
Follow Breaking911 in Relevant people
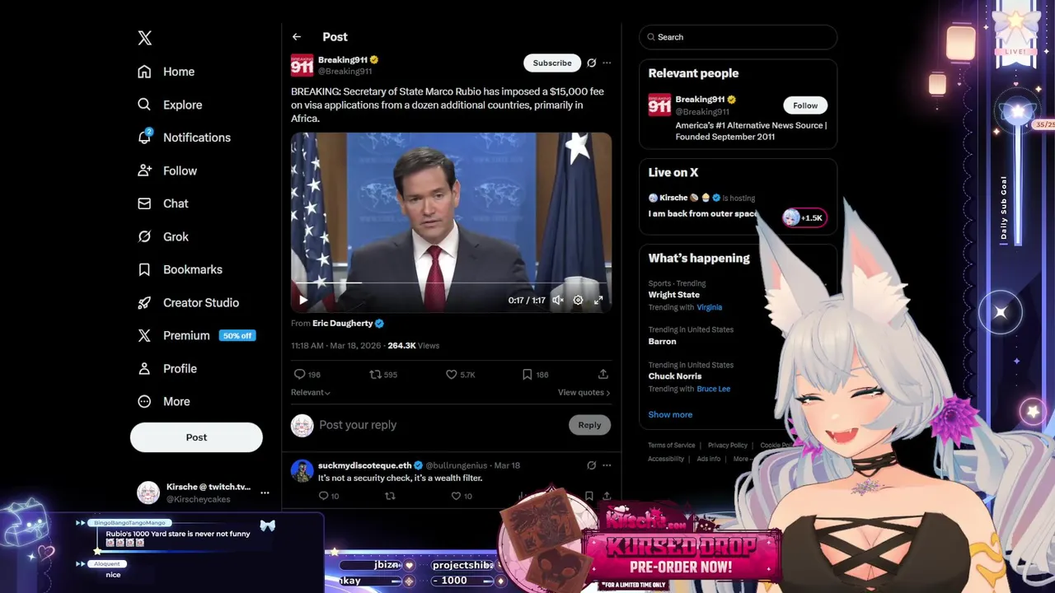pyautogui.click(x=805, y=105)
